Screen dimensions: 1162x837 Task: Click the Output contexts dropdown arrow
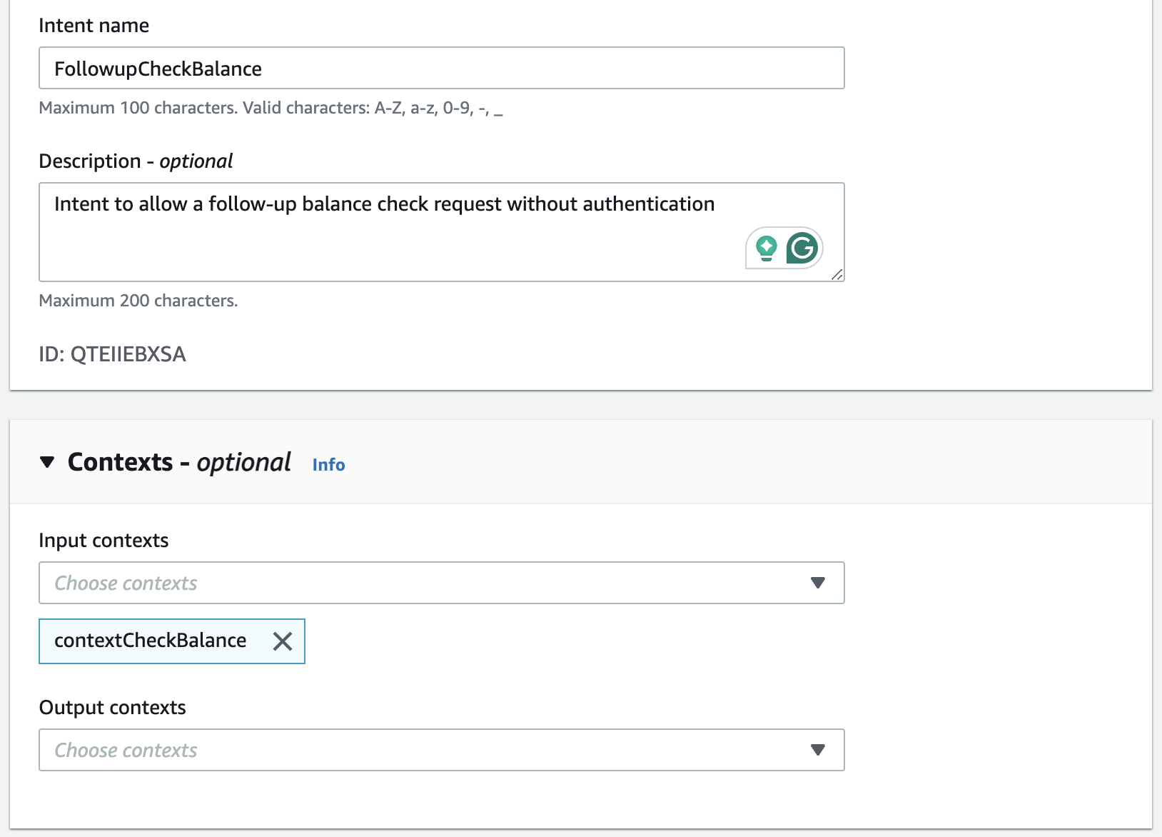tap(818, 750)
